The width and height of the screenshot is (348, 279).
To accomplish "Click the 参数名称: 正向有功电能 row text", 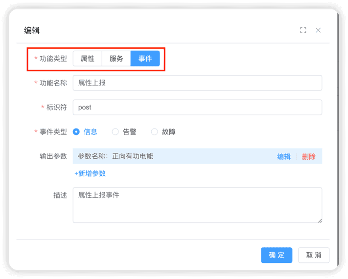I will [x=116, y=156].
